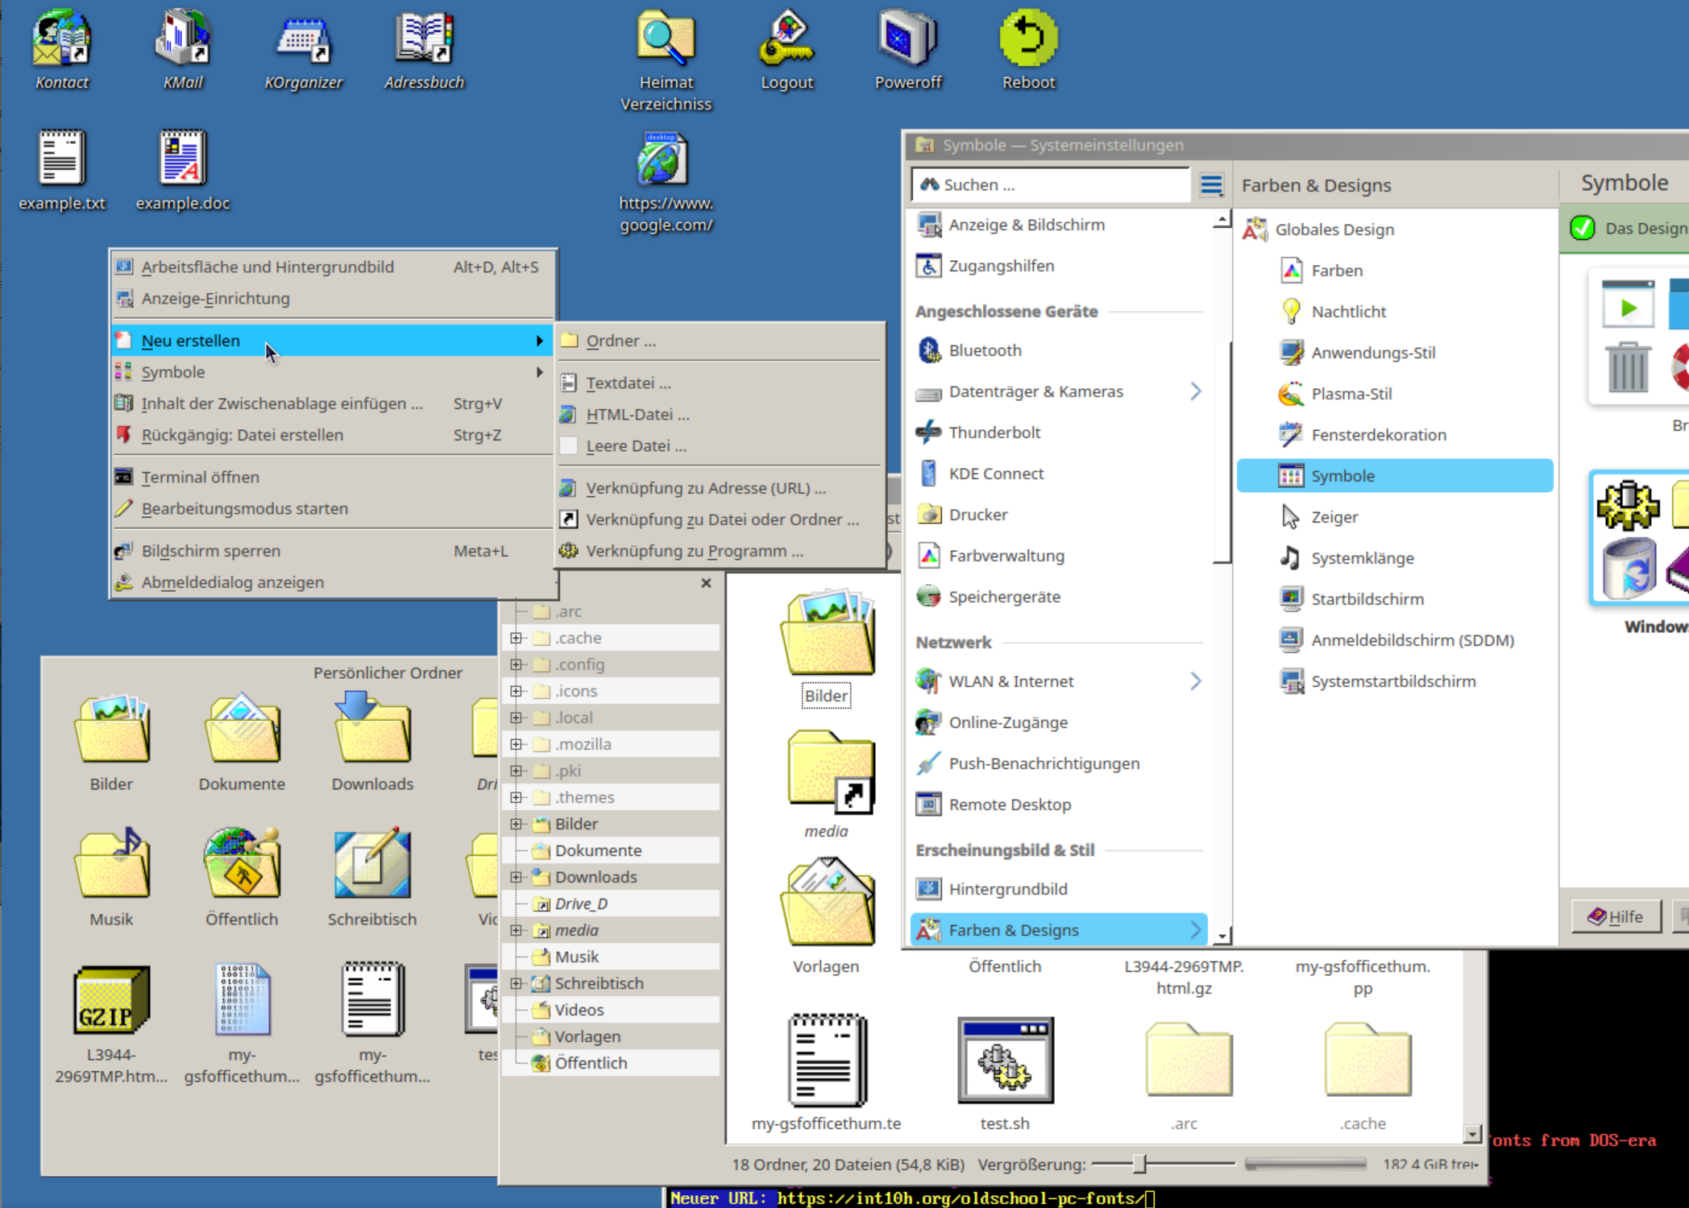Open the Adressbuch desktop icon

coord(424,50)
